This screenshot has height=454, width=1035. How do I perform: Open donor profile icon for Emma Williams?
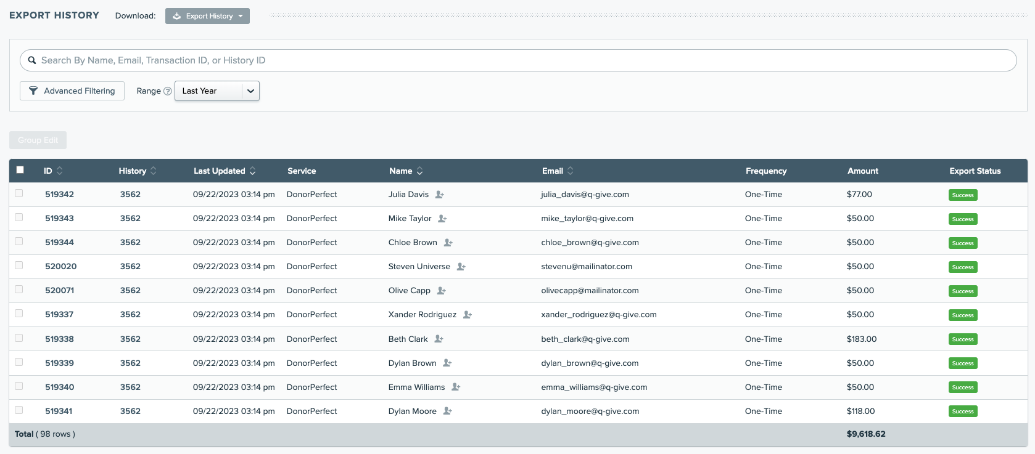pyautogui.click(x=456, y=387)
